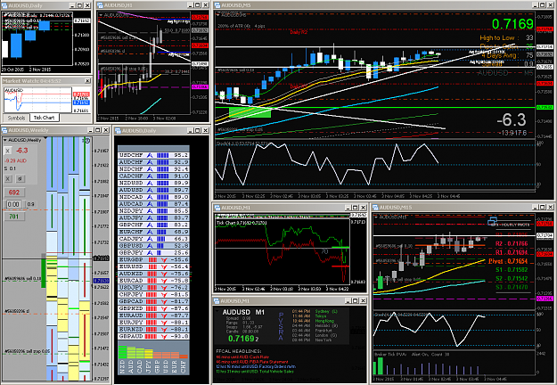Click the red down arrow in USDJPY row
Image resolution: width=557 pixels, height=385 pixels.
[164, 287]
